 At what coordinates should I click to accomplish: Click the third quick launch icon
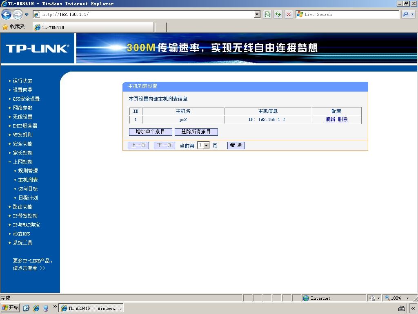coord(46,308)
